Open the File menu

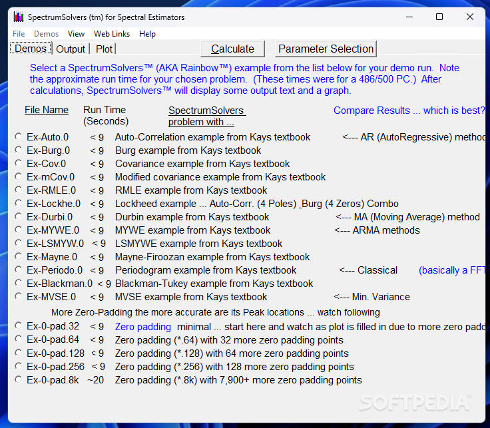coord(19,34)
